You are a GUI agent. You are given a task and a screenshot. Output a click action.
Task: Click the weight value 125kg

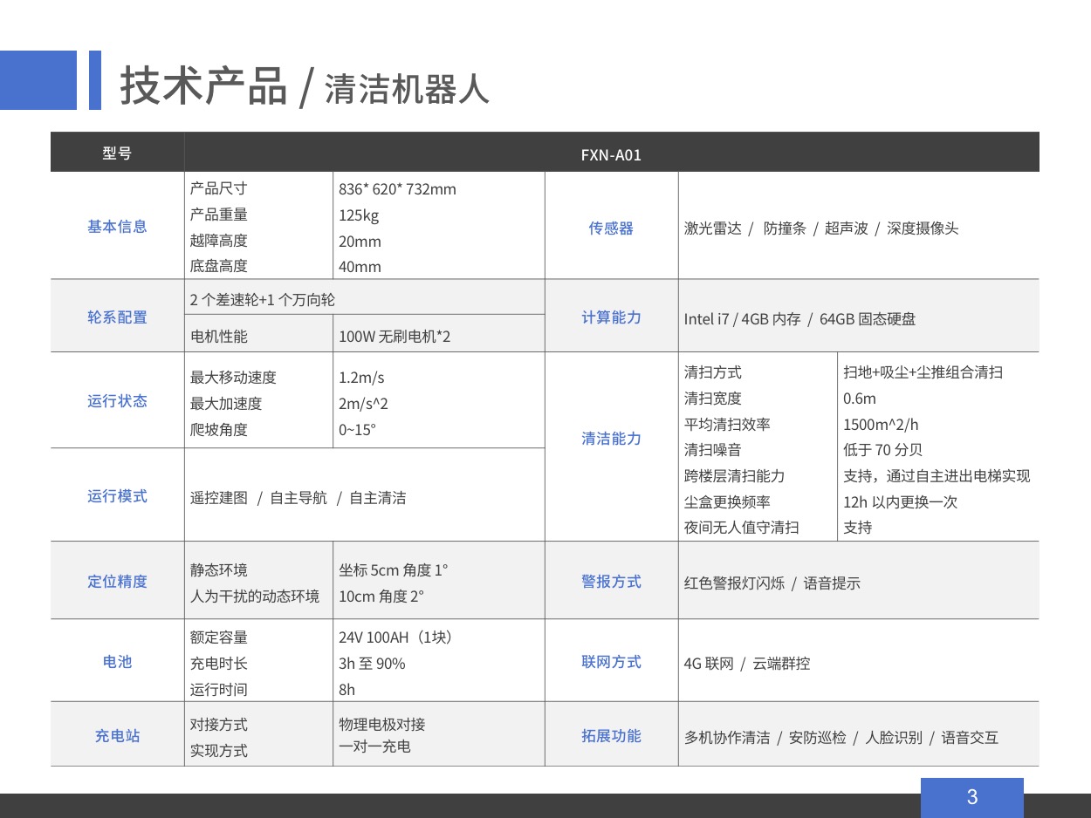359,215
